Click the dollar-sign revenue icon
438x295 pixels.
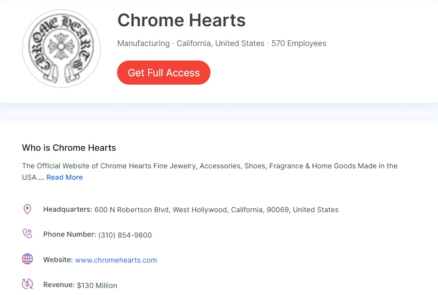pyautogui.click(x=27, y=284)
